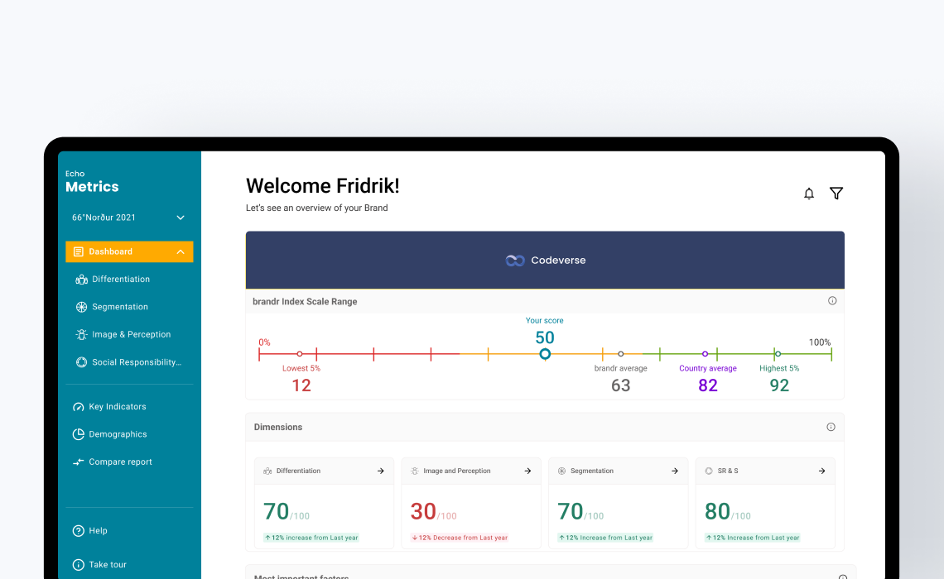
Task: Select Segmentation in the sidebar
Action: pos(120,307)
